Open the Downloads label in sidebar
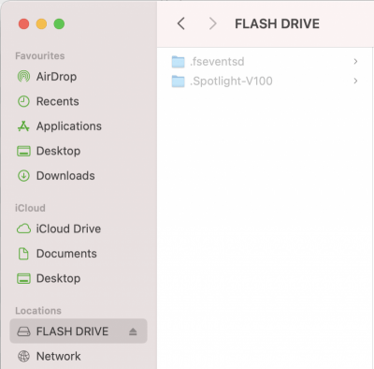 [65, 176]
